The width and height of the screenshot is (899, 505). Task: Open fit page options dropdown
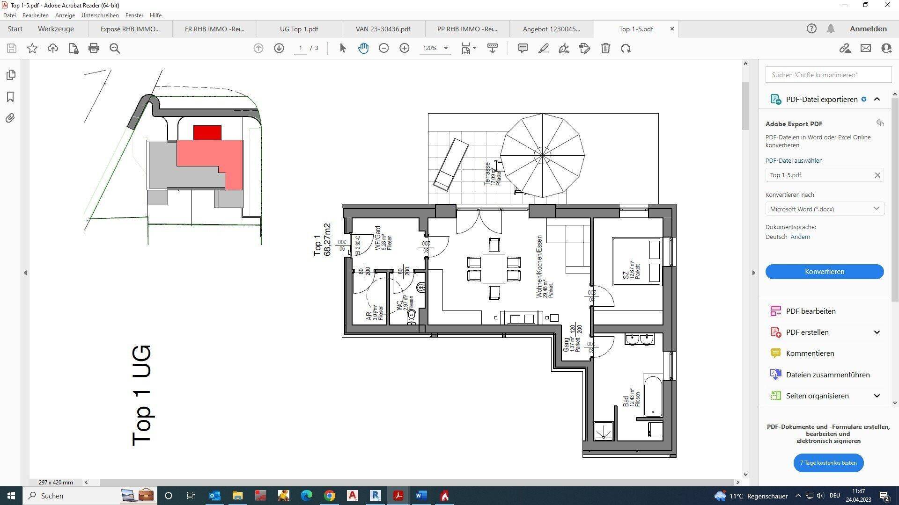[469, 48]
